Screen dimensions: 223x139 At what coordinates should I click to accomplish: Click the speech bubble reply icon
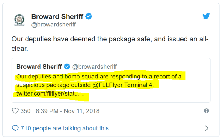click(x=15, y=128)
